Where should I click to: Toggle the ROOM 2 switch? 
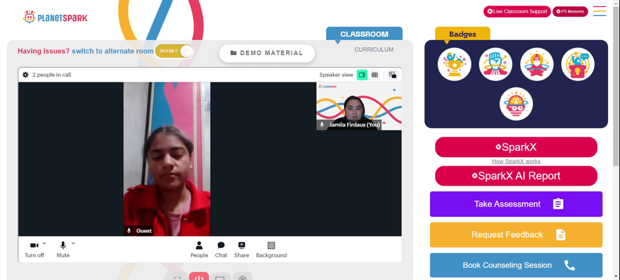pos(174,51)
